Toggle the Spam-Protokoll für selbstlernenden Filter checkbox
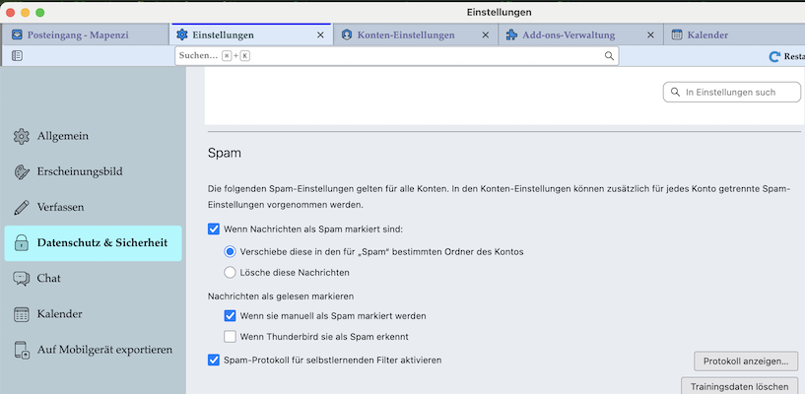 [214, 360]
